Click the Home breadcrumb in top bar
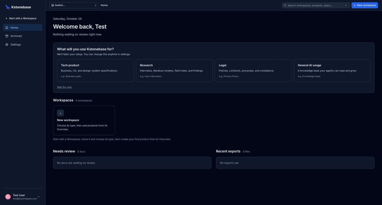This screenshot has width=382, height=205. (104, 5)
